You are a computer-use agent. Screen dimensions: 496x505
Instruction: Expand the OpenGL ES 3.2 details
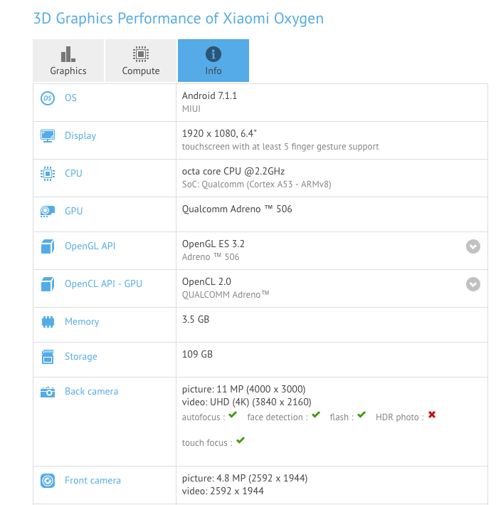[x=473, y=246]
